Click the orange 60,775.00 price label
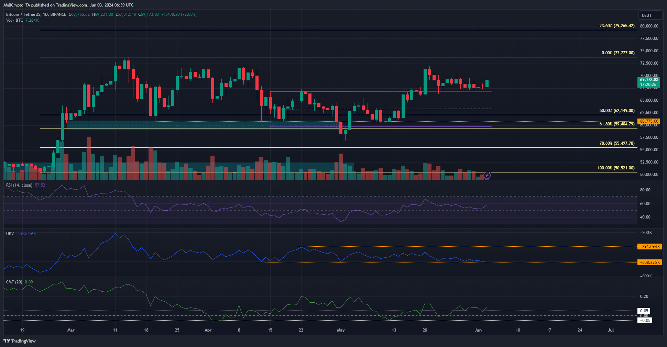The width and height of the screenshot is (667, 347). [x=649, y=121]
